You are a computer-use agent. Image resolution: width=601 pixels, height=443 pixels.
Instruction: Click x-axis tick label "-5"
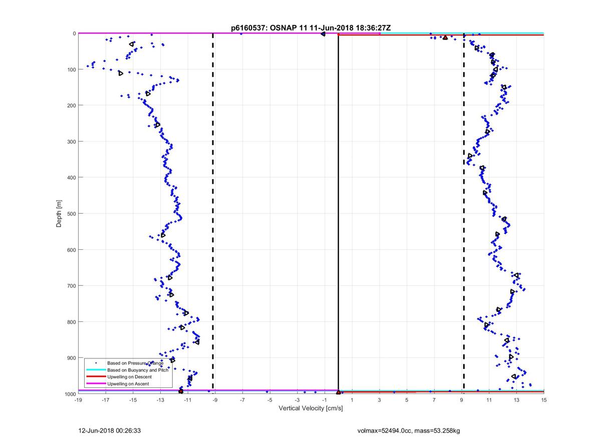(x=269, y=400)
